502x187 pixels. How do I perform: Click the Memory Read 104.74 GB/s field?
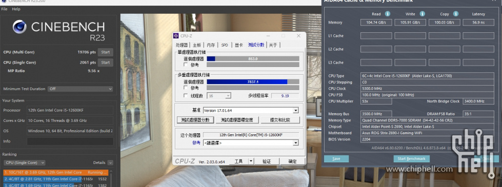click(376, 23)
